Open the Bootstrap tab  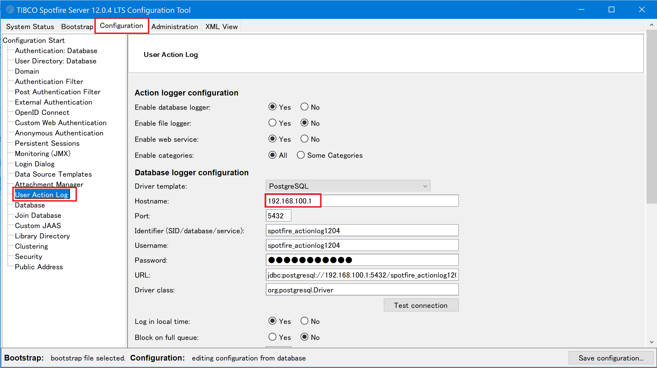click(77, 27)
